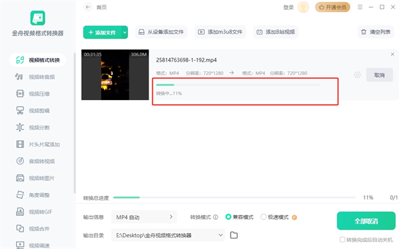Enable 转换完成后自动关机 checkbox
Image resolution: width=400 pixels, height=249 pixels.
[x=343, y=240]
